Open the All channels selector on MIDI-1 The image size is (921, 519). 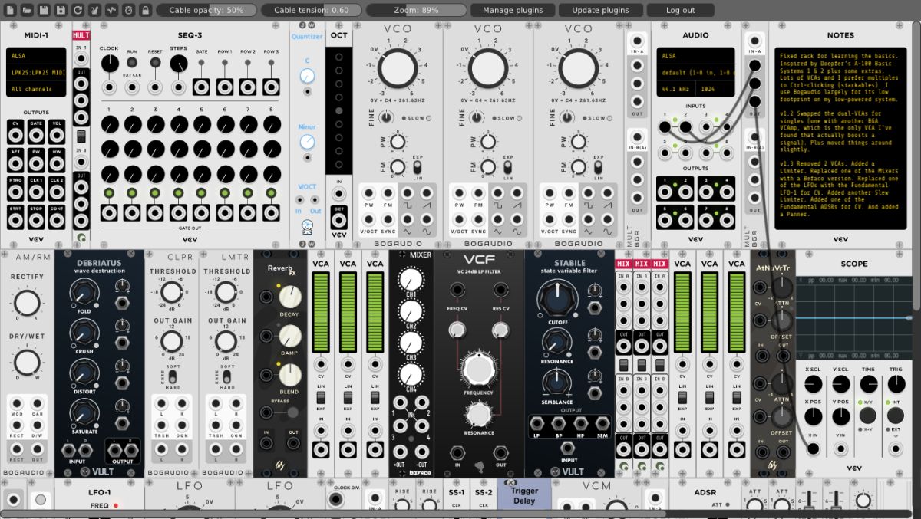pyautogui.click(x=37, y=90)
